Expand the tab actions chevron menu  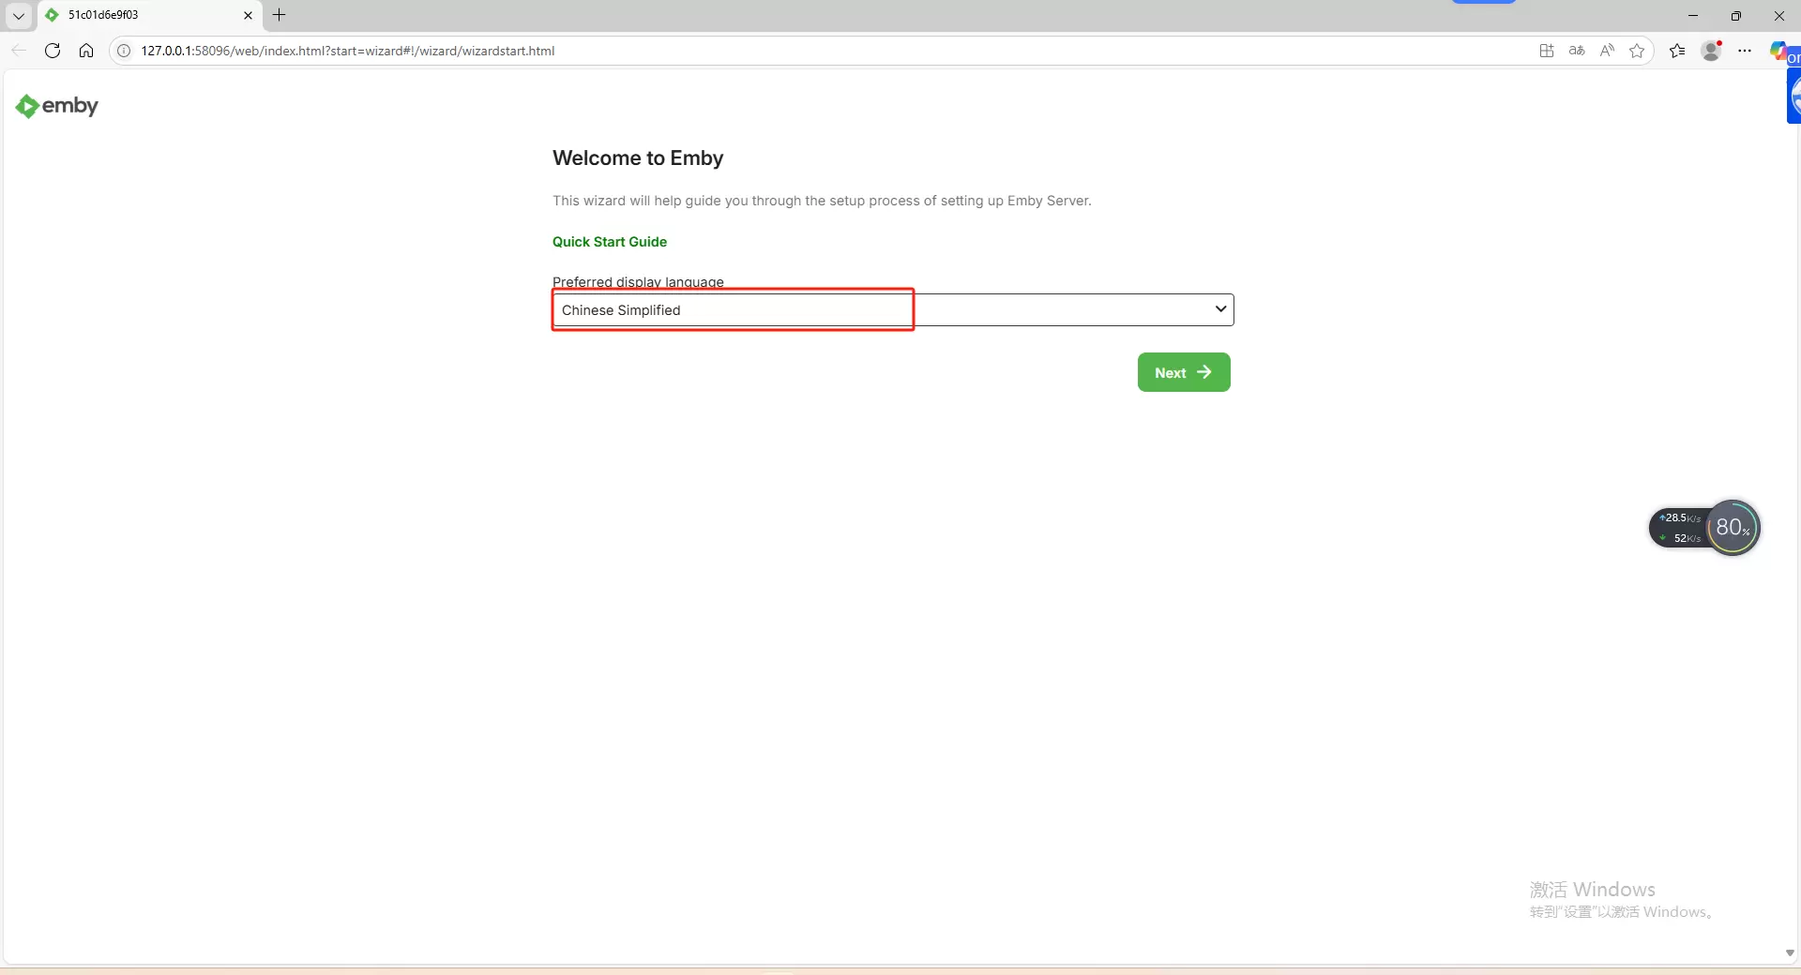[18, 15]
